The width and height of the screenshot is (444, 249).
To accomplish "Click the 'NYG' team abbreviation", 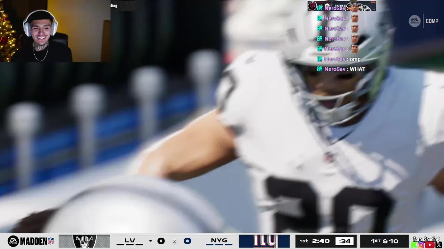I will click(219, 241).
